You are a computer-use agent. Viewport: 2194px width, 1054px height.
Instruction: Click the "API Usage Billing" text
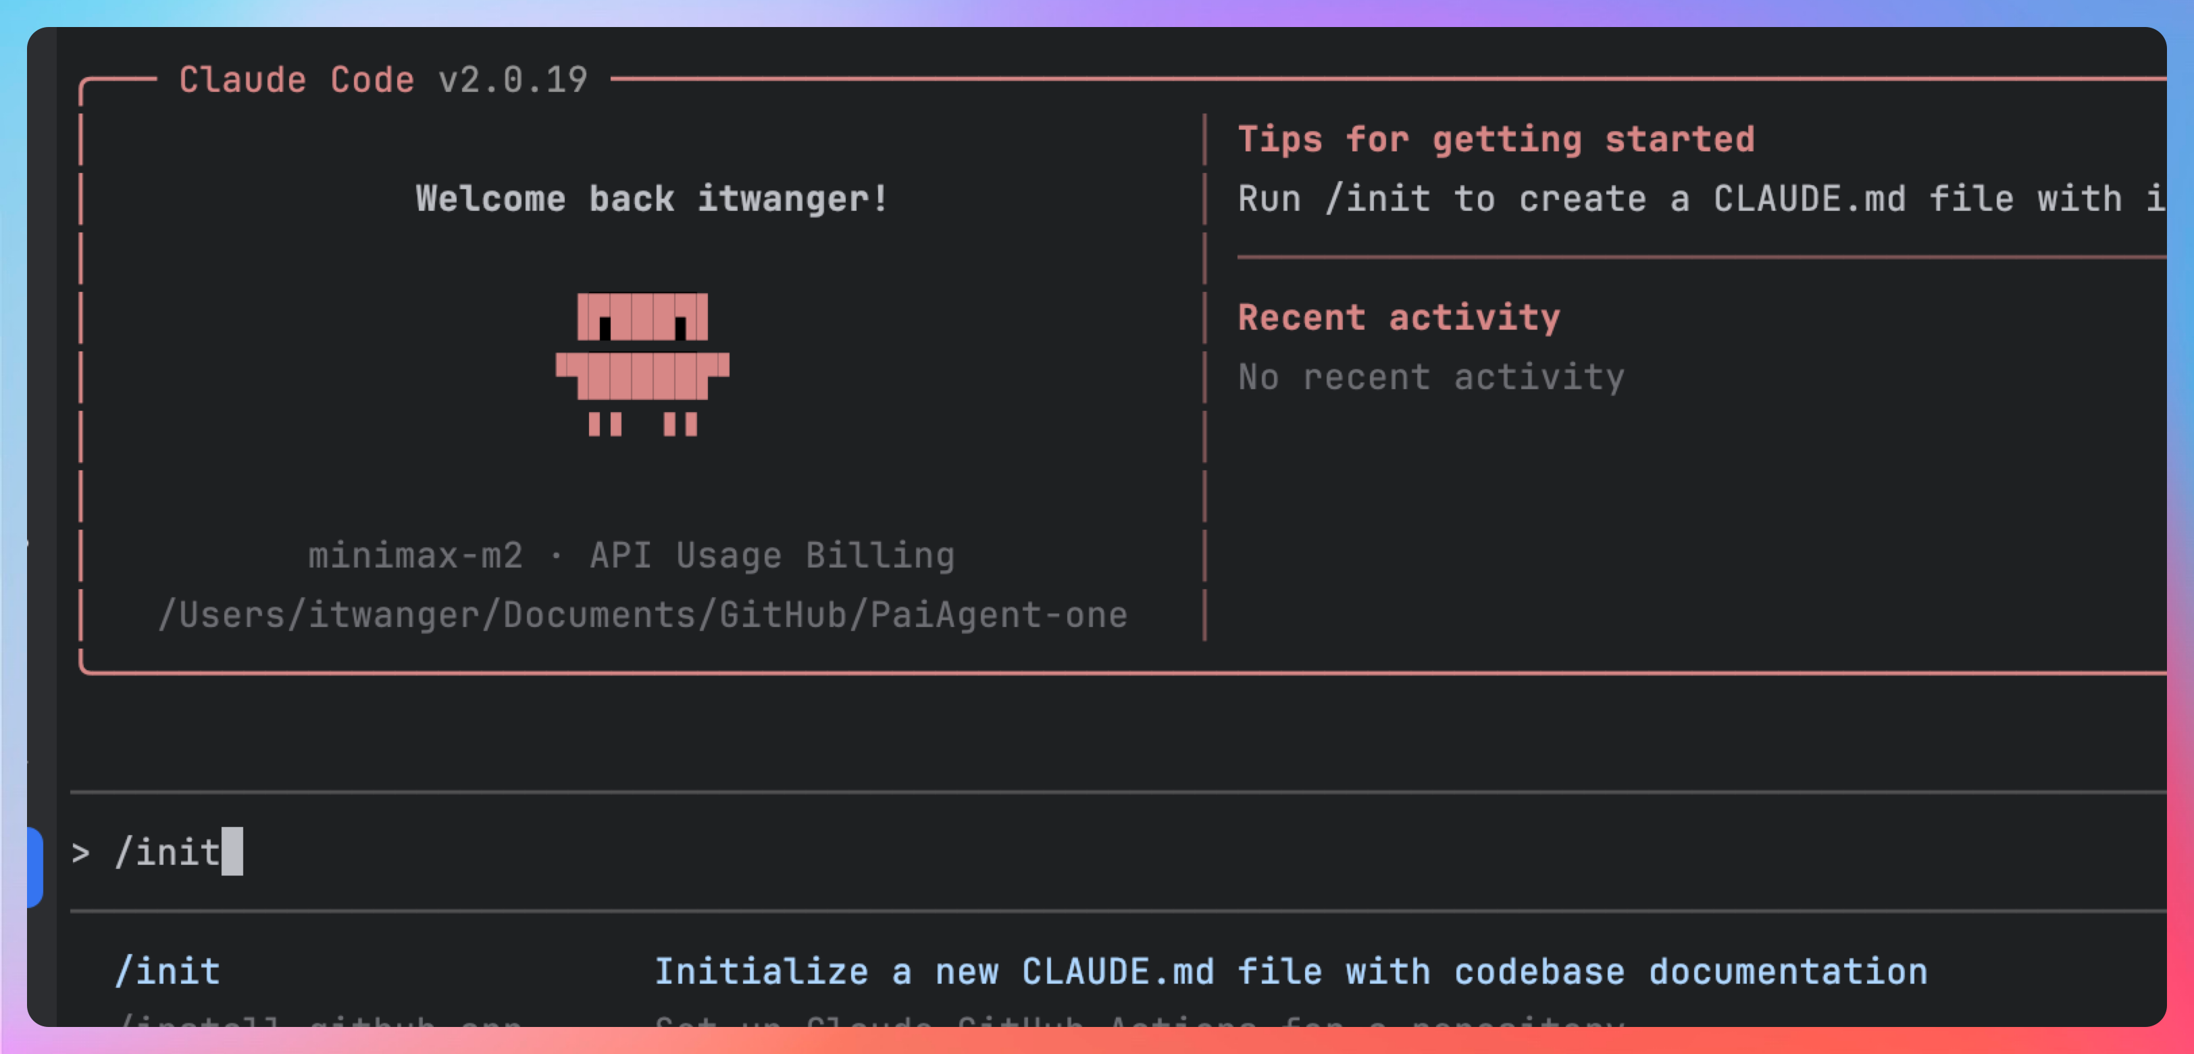[771, 555]
